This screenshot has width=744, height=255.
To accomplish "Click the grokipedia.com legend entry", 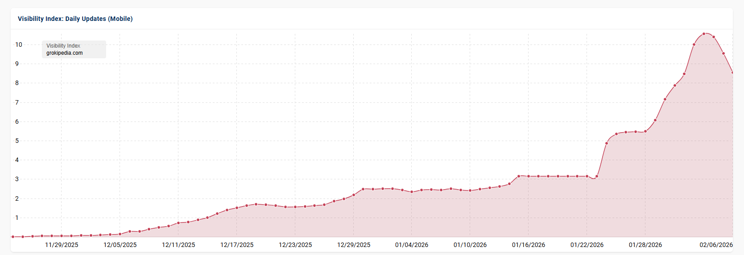I will pos(65,53).
